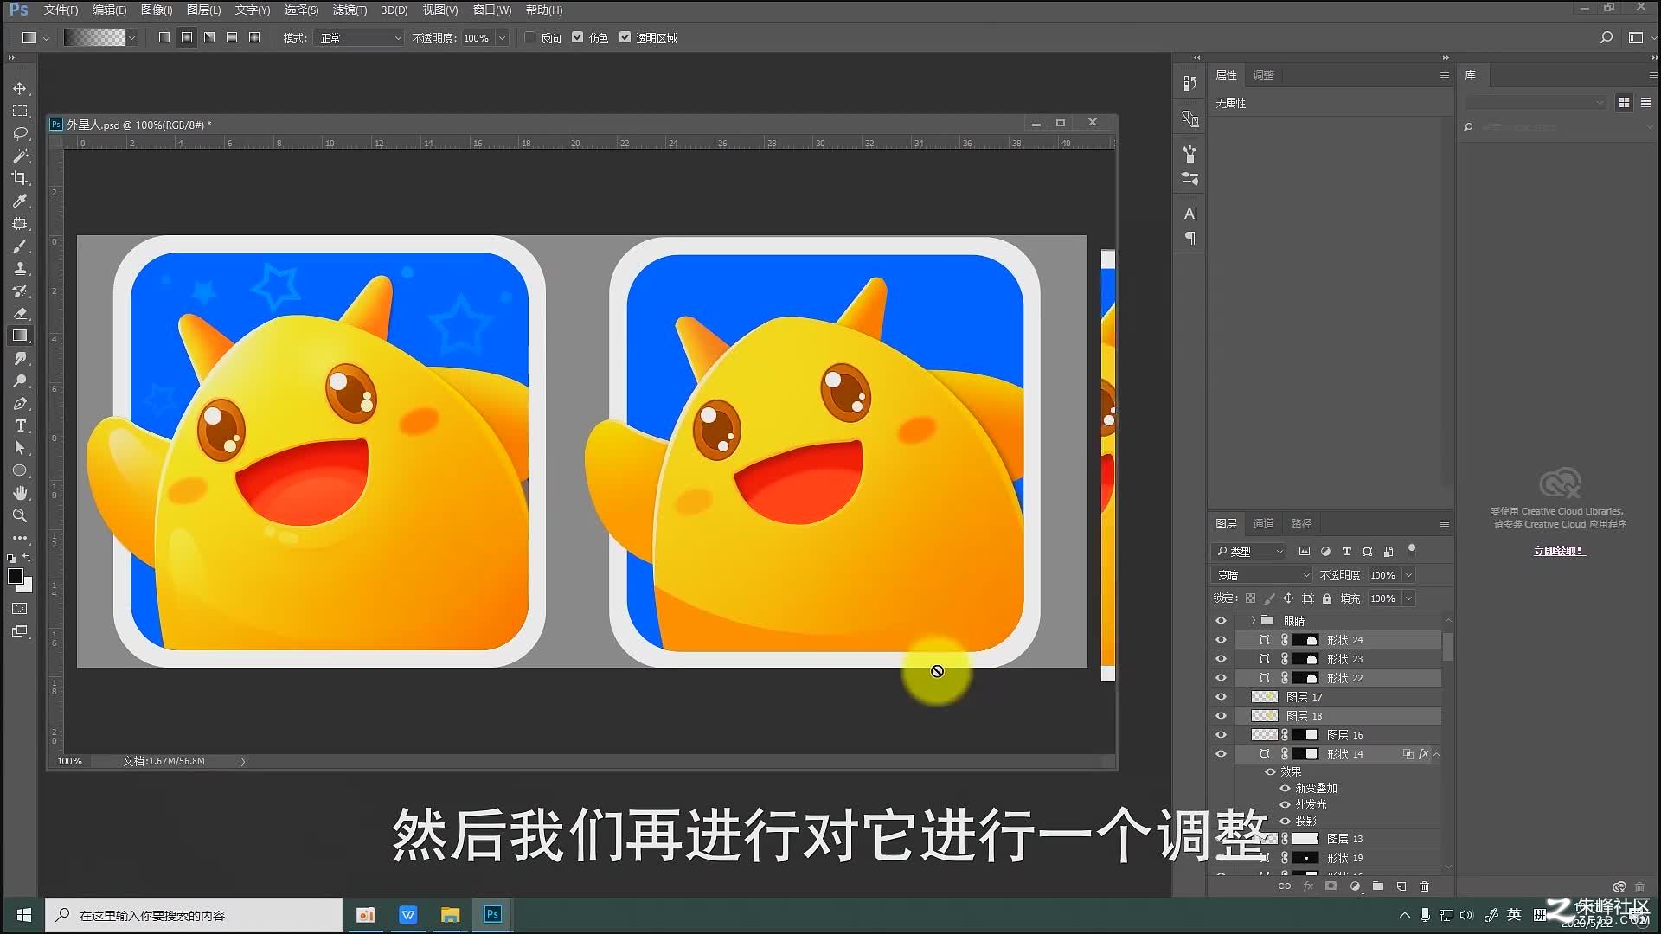Open the layer filter 类型 dropdown
The image size is (1661, 934).
pos(1249,551)
